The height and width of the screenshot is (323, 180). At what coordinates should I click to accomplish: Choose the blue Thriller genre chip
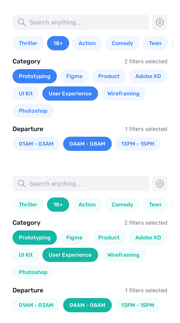click(28, 43)
